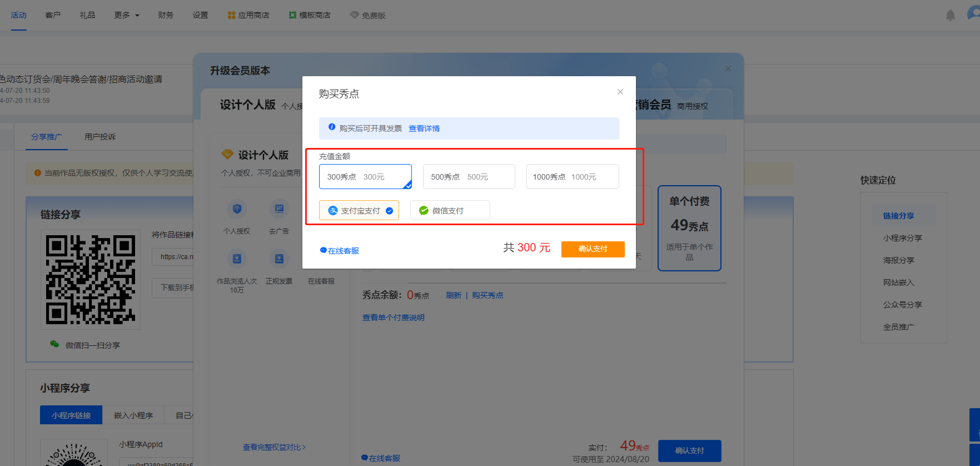Open the notification bell
Image resolution: width=980 pixels, height=466 pixels.
951,15
